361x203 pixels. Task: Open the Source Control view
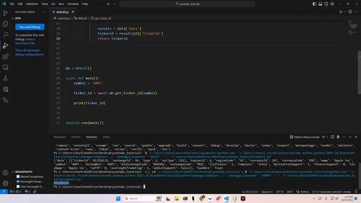pos(5,13)
